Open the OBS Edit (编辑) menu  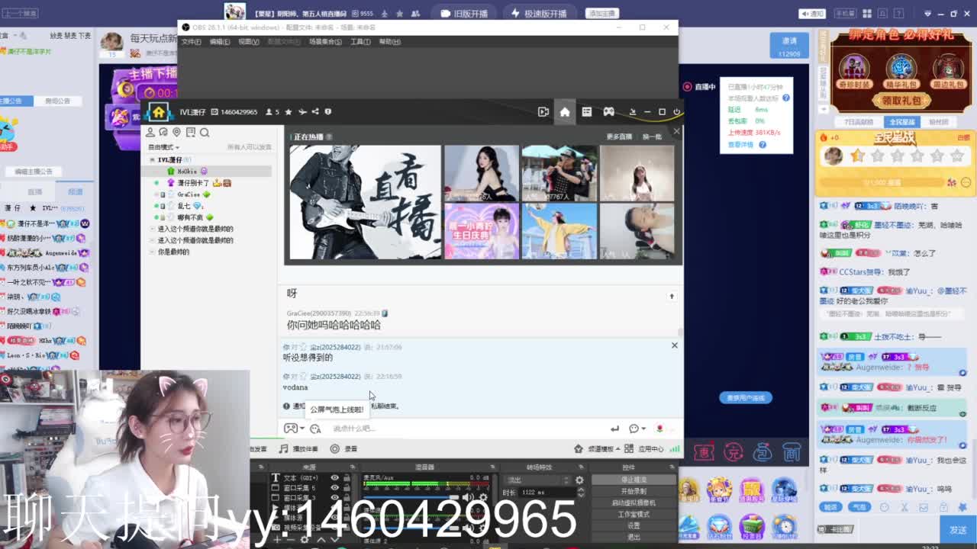[x=220, y=41]
